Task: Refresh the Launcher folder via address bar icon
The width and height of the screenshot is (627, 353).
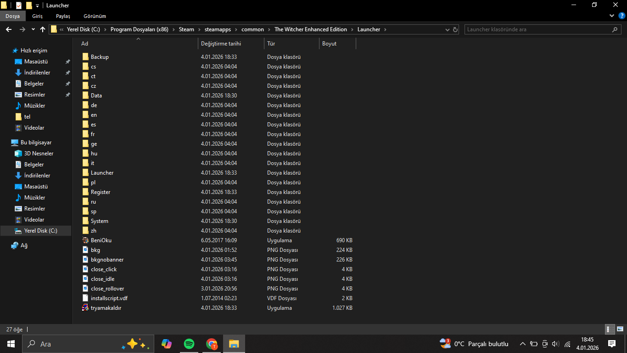Action: (455, 29)
